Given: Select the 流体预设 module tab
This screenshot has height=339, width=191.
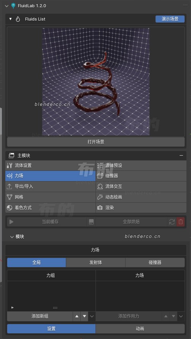Looking at the screenshot, I should click(x=141, y=166).
